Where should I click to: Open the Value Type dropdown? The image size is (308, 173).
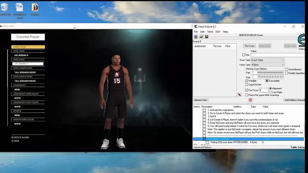click(268, 65)
